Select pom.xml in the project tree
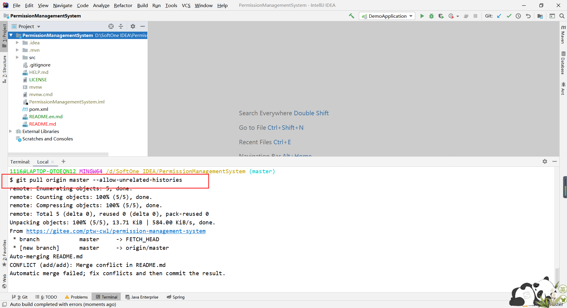This screenshot has height=308, width=567. 39,109
